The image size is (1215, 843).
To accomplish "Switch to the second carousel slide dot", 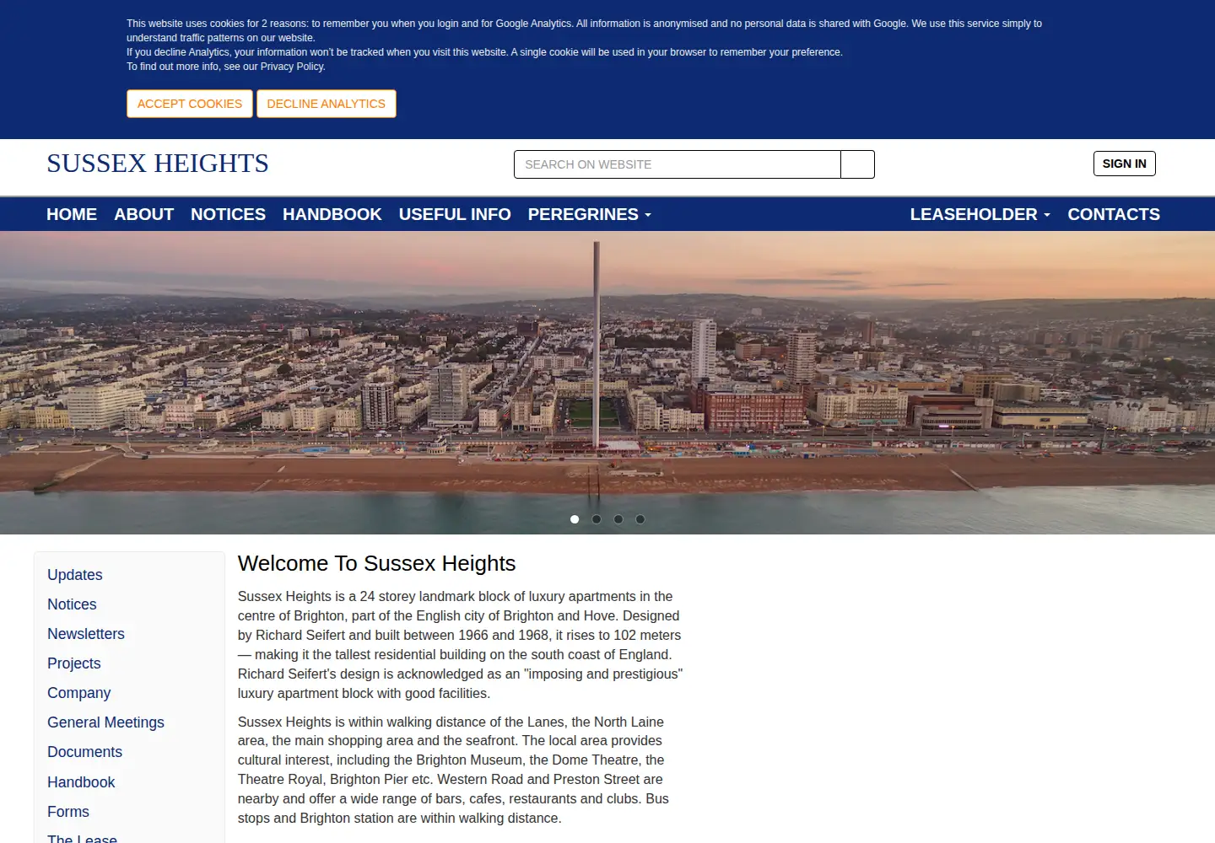I will coord(597,519).
